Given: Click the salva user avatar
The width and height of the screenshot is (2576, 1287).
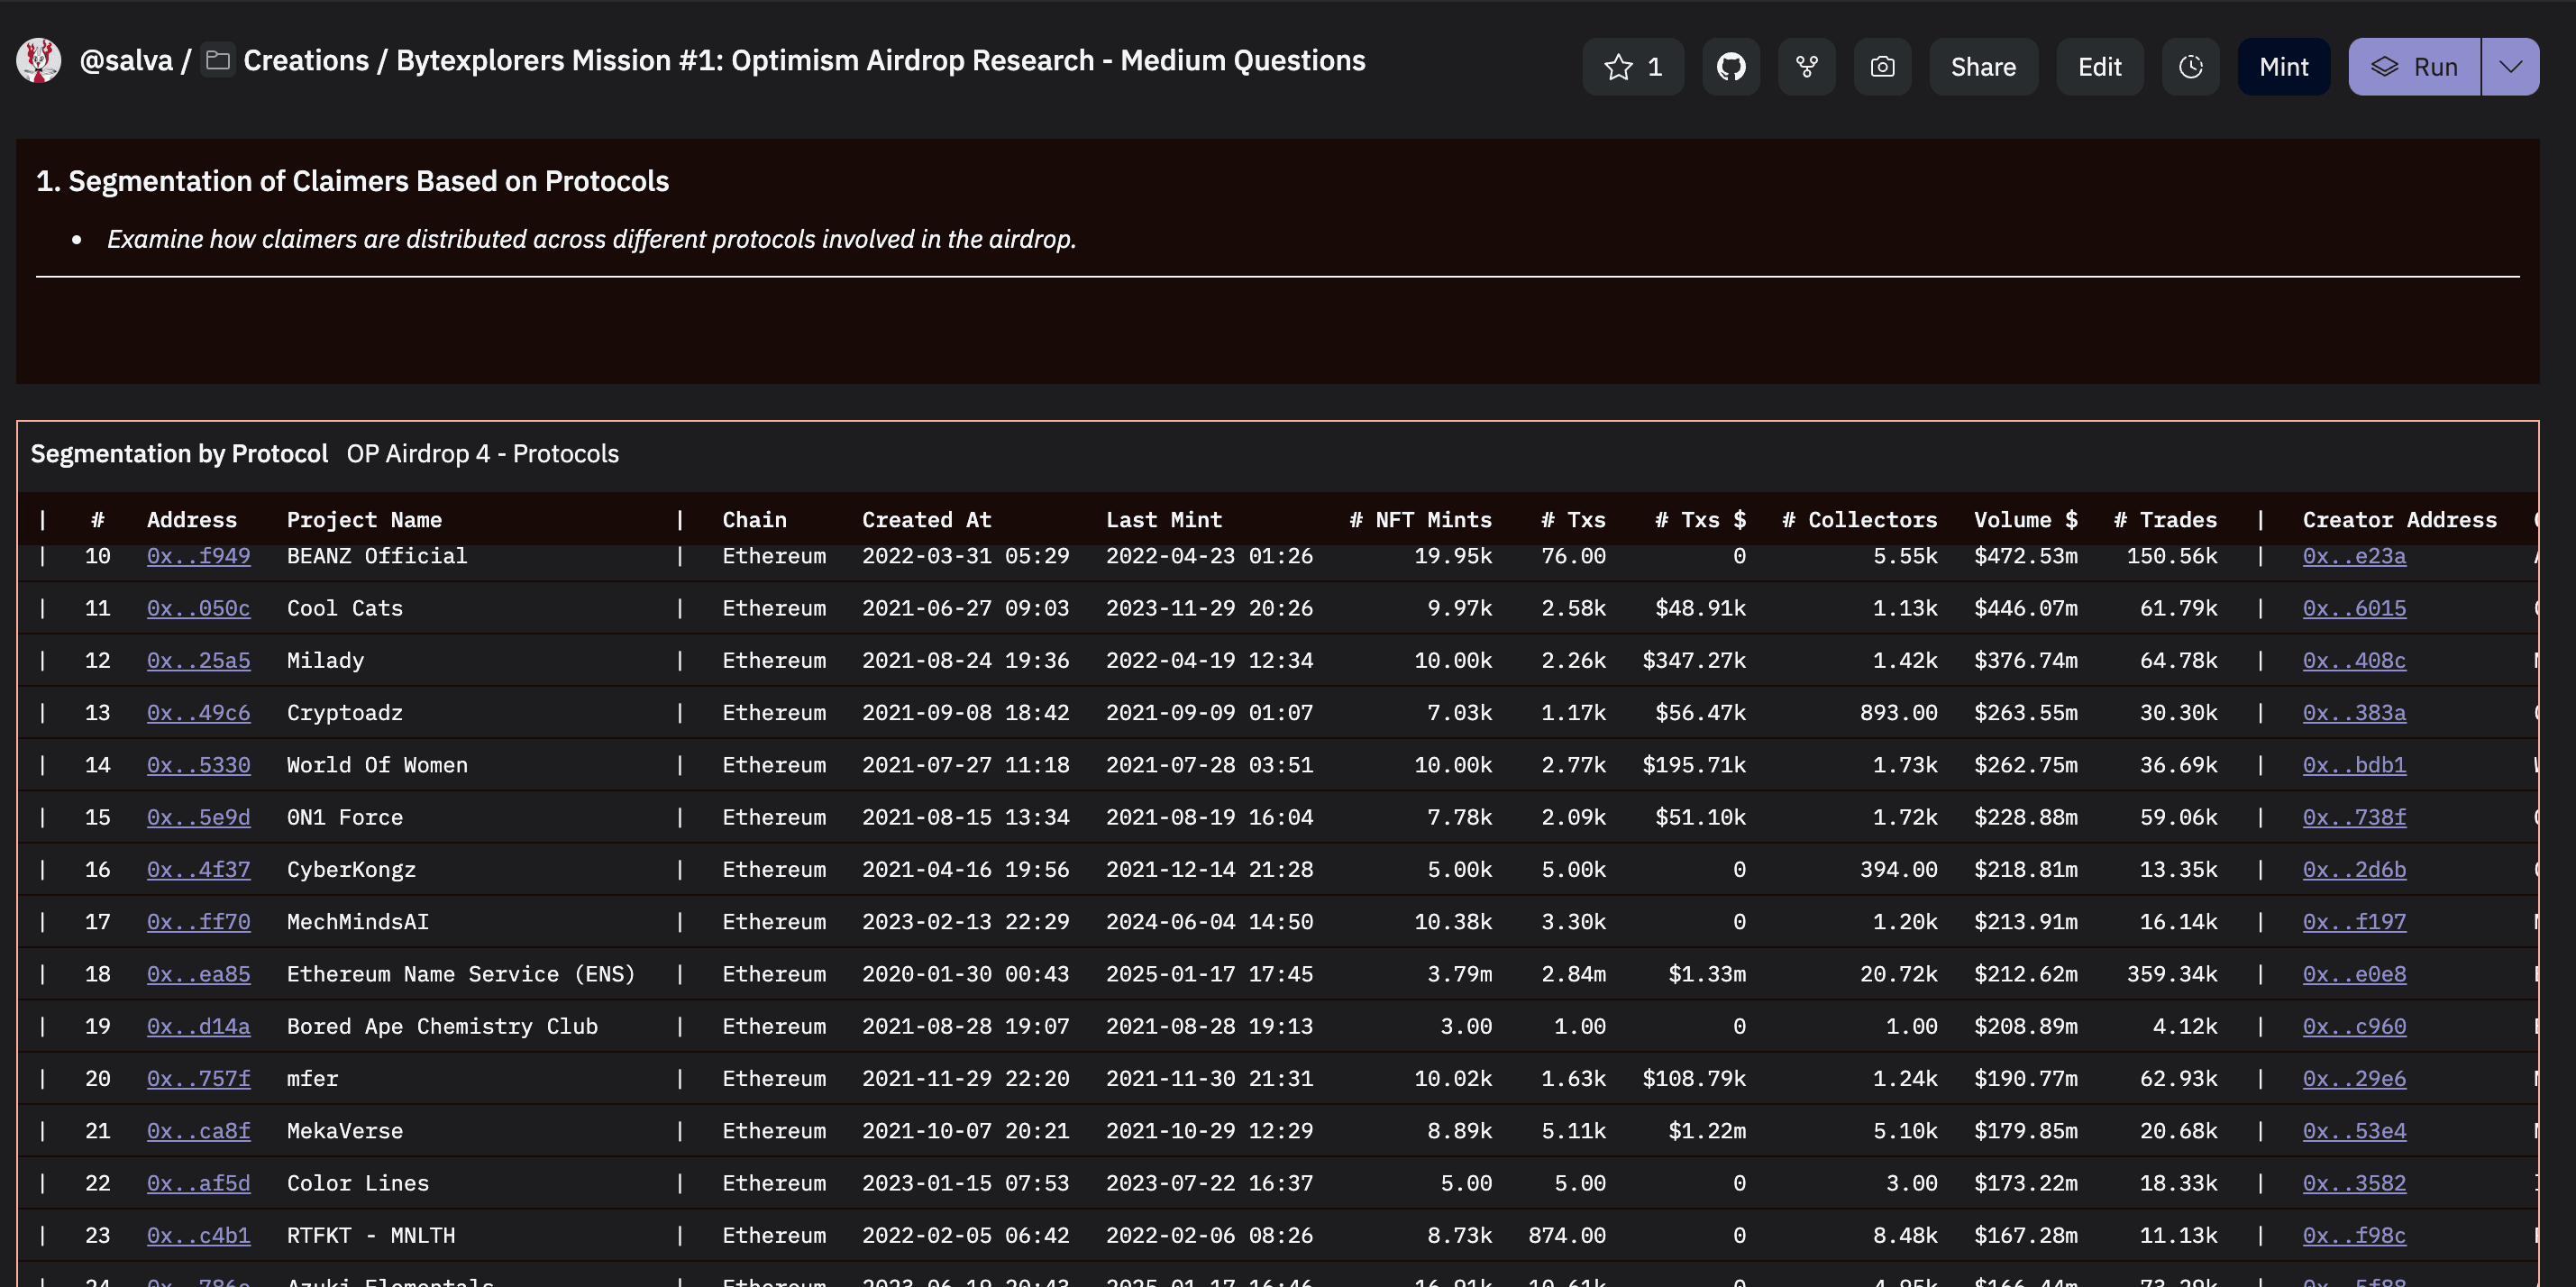Looking at the screenshot, I should [39, 61].
